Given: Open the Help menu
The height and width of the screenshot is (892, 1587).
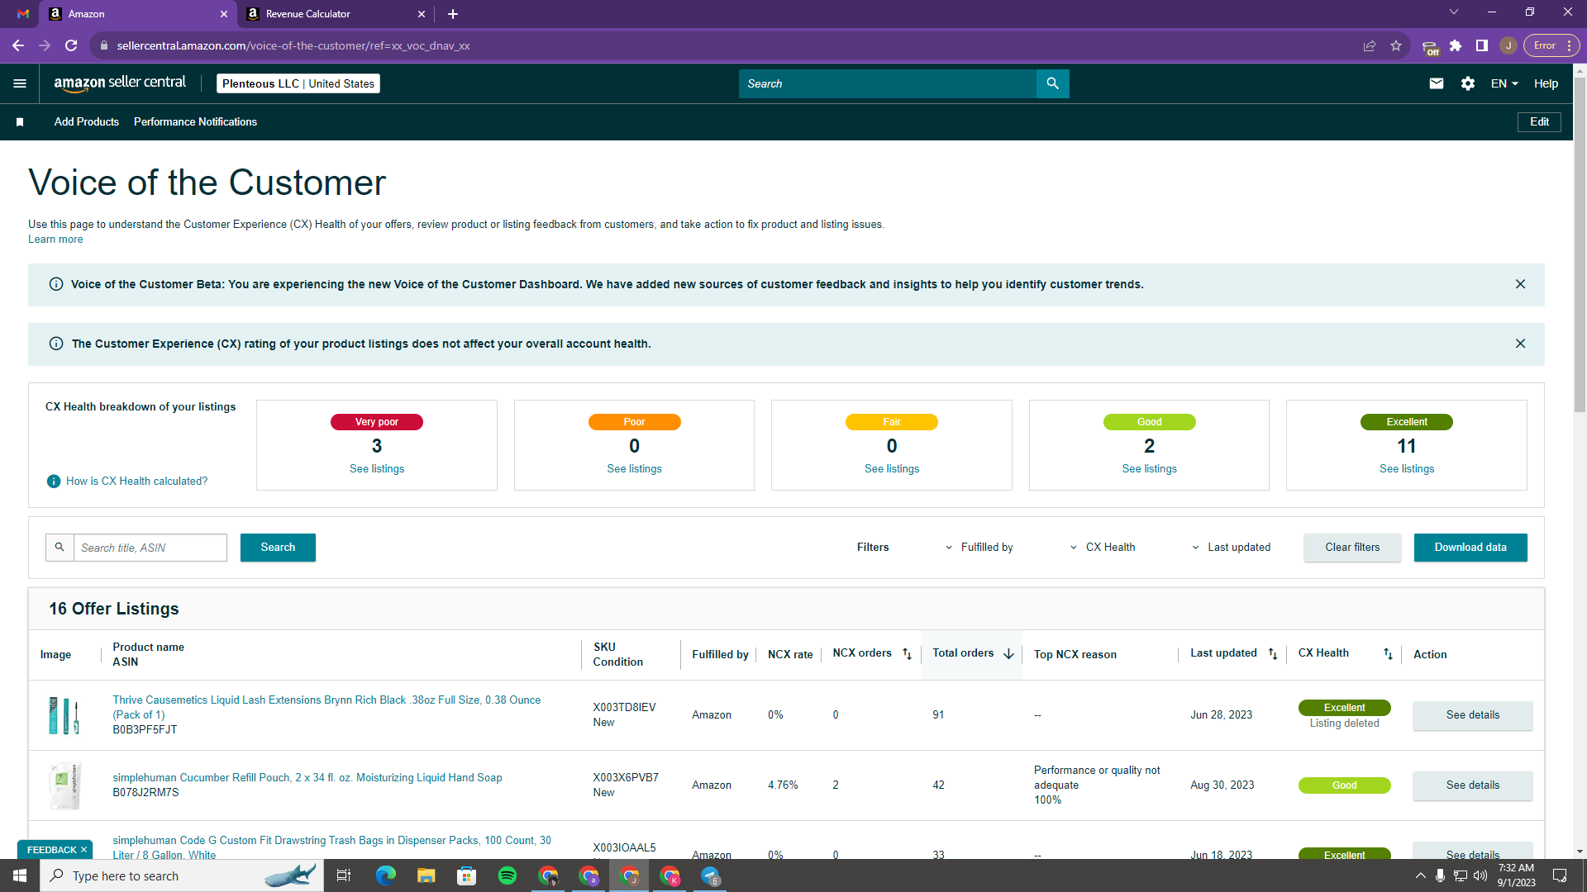Looking at the screenshot, I should pos(1546,83).
